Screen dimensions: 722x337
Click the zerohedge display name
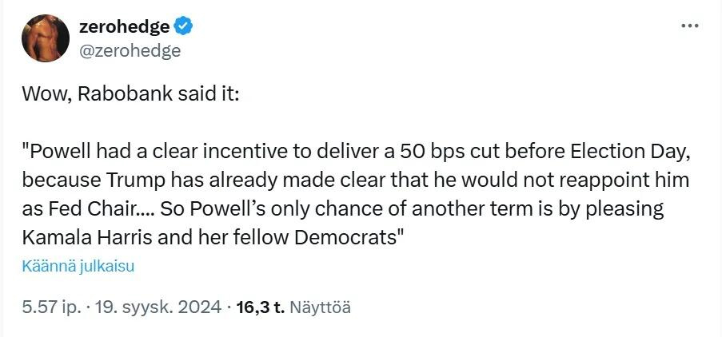coord(124,26)
